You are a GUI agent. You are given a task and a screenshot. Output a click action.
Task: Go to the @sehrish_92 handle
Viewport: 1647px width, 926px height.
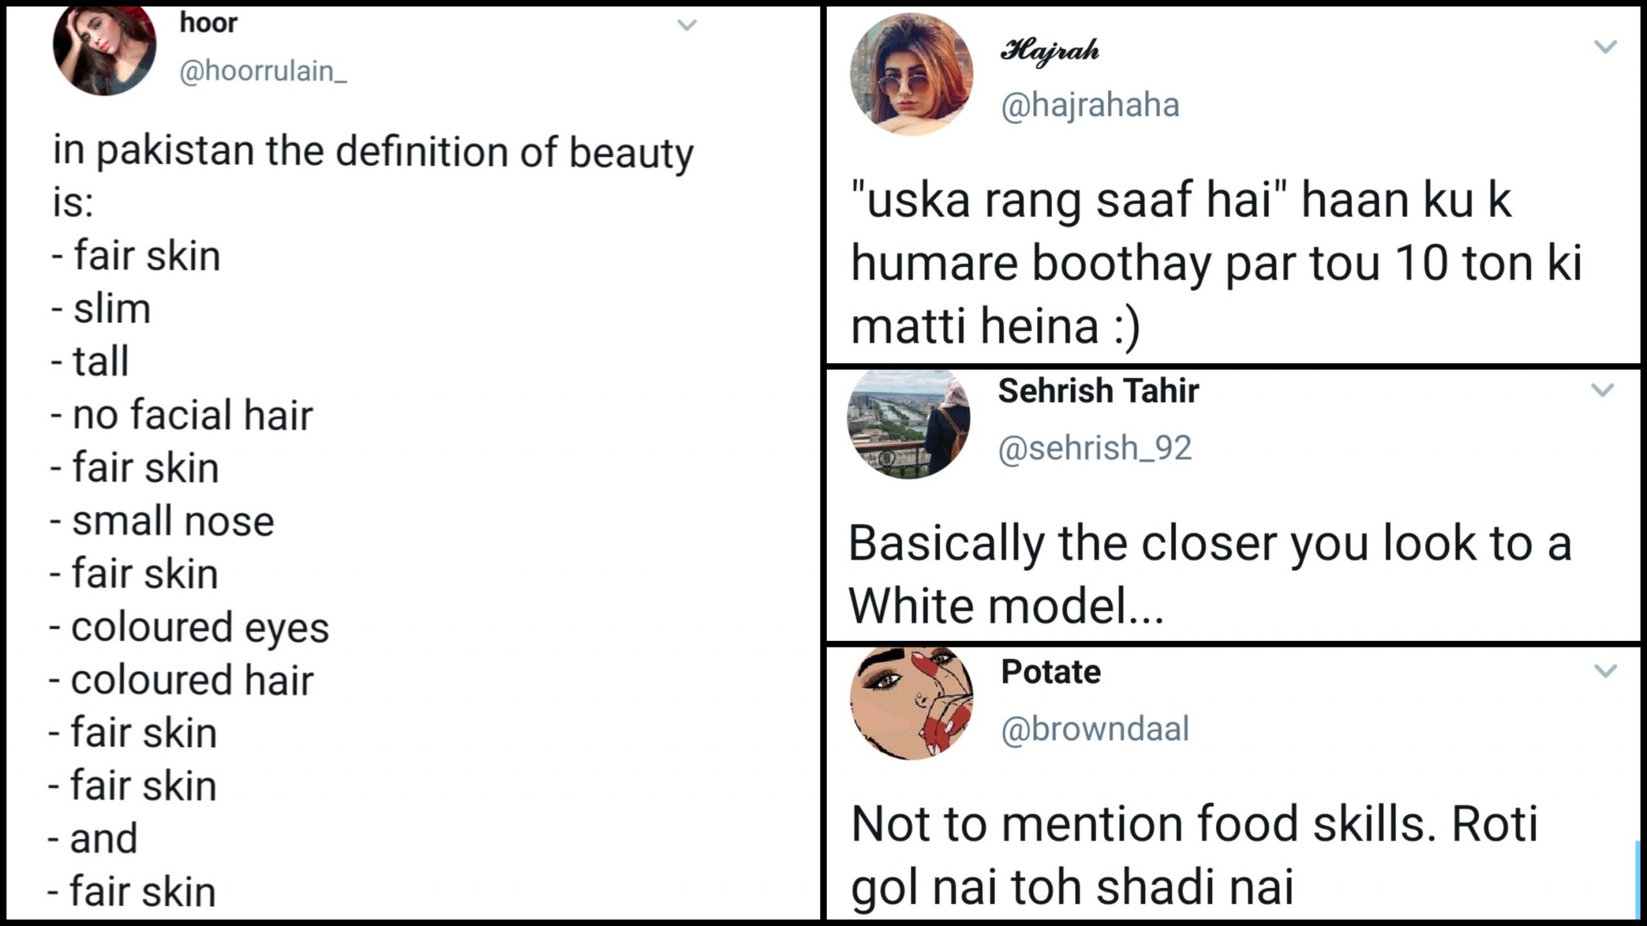click(x=1094, y=448)
